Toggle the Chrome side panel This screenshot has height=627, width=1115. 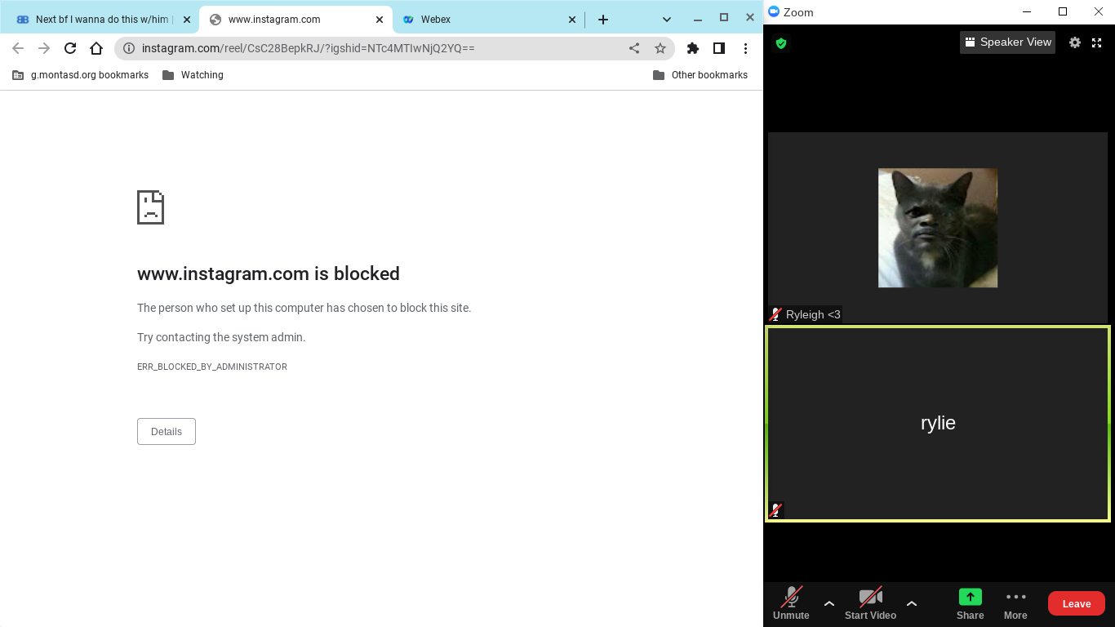pos(719,48)
